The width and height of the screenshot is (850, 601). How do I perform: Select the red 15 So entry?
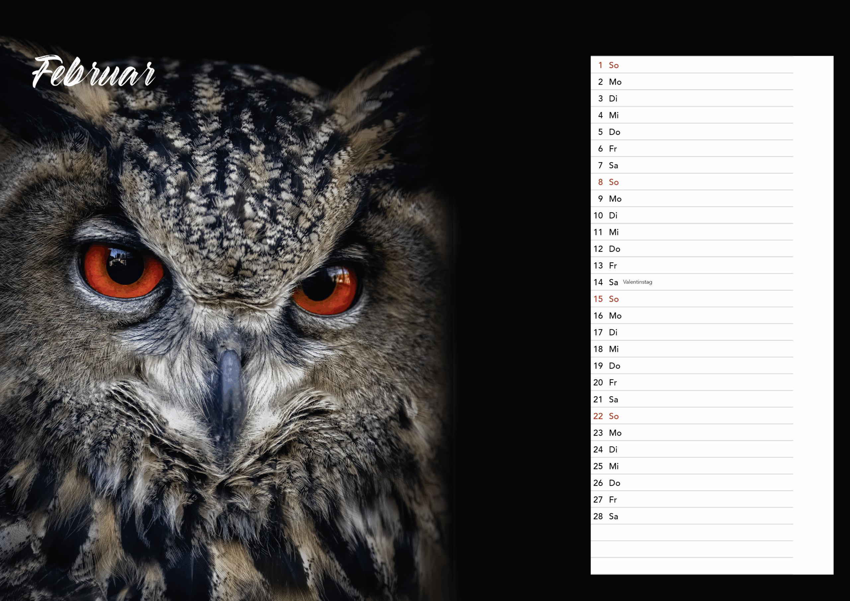[x=606, y=299]
